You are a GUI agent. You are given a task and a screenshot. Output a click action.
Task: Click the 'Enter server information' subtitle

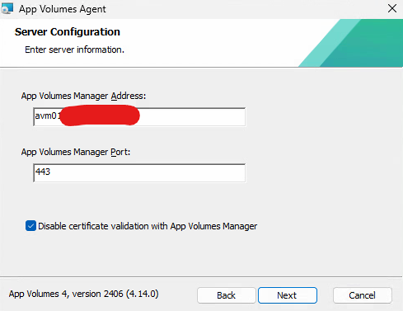74,50
